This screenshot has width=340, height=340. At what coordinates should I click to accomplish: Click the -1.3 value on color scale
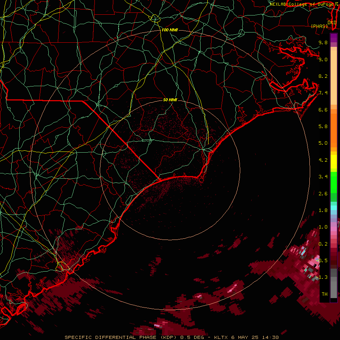[322, 277]
